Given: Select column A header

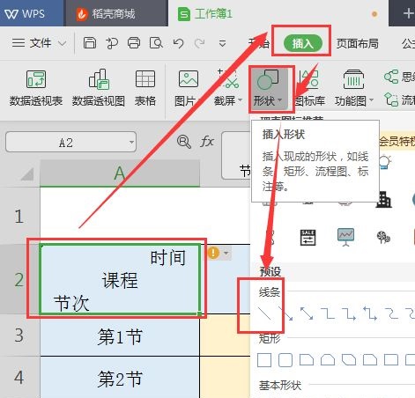Looking at the screenshot, I should coord(120,173).
